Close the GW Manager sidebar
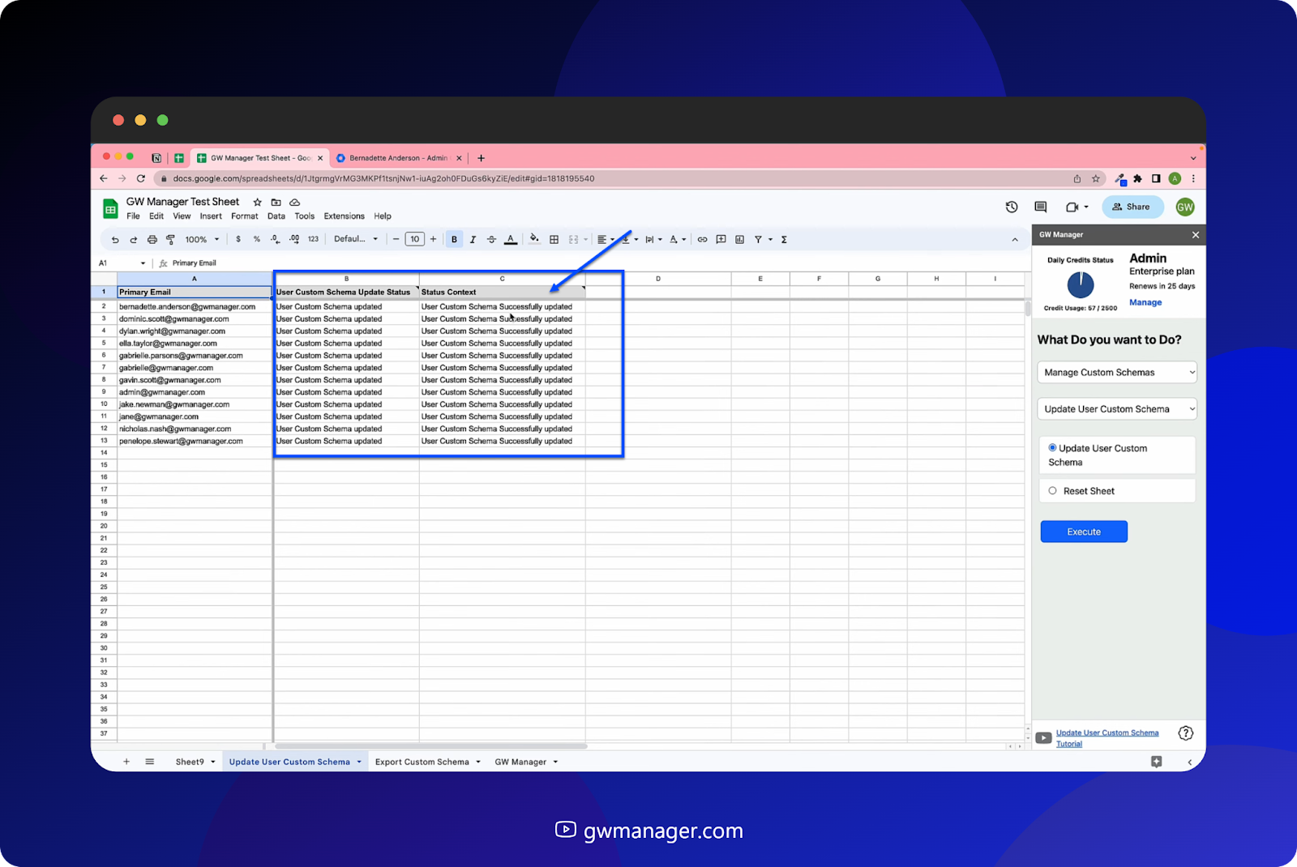Image resolution: width=1297 pixels, height=867 pixels. pyautogui.click(x=1195, y=235)
